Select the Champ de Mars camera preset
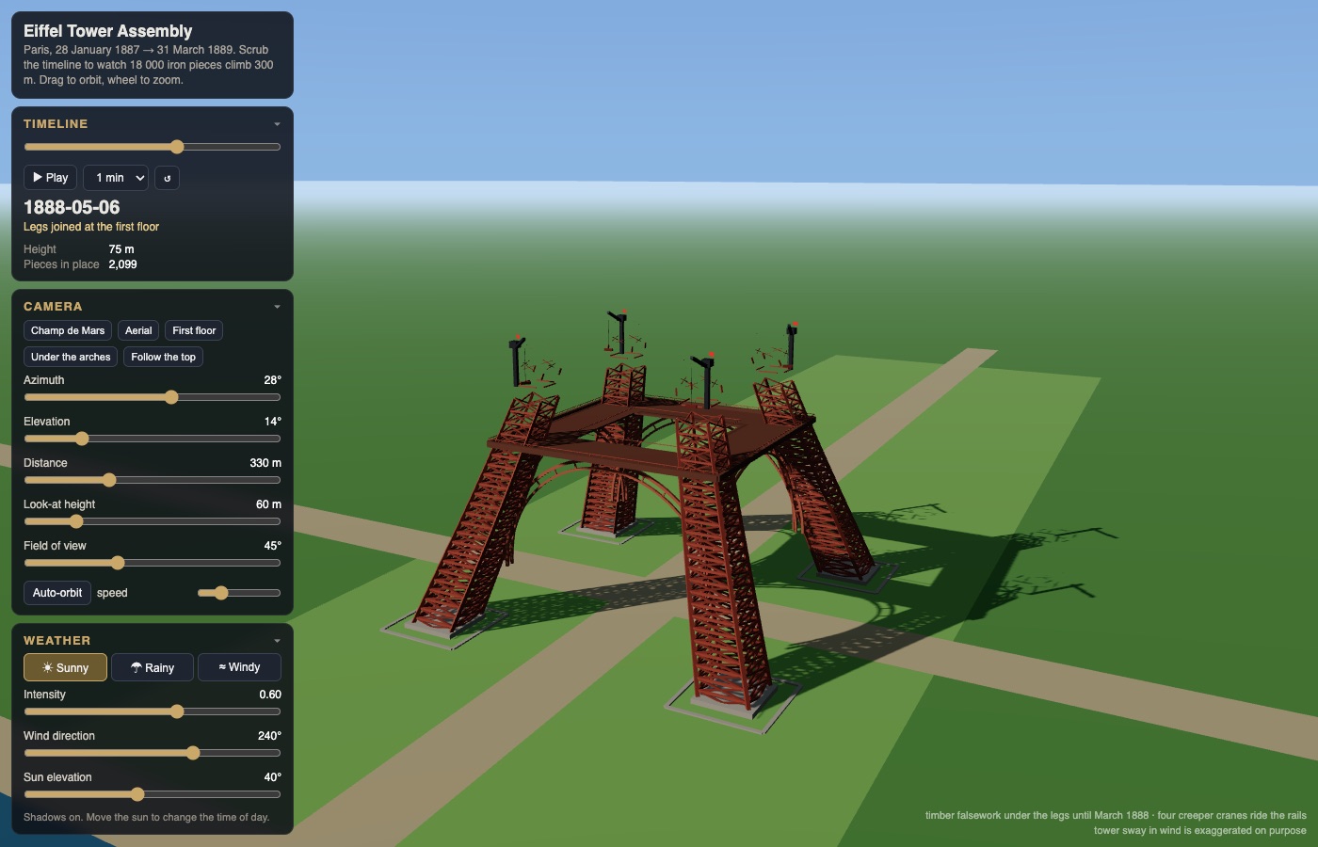The height and width of the screenshot is (847, 1318). tap(68, 330)
